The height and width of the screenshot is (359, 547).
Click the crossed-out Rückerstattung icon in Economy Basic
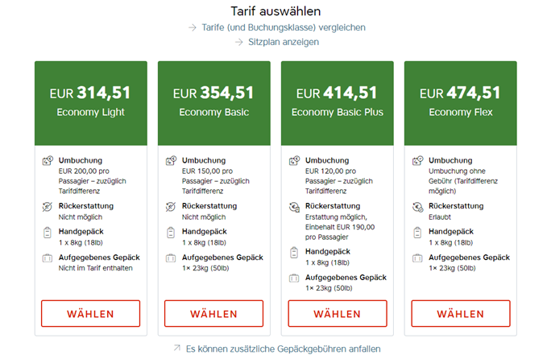click(171, 207)
